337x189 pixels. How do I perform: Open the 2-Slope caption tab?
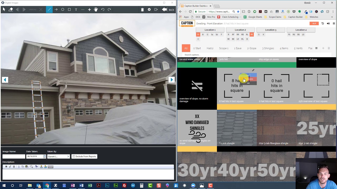(252, 48)
